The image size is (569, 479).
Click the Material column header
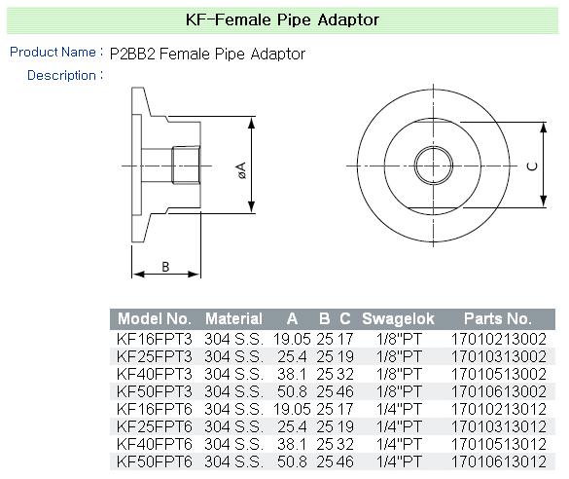pyautogui.click(x=233, y=319)
